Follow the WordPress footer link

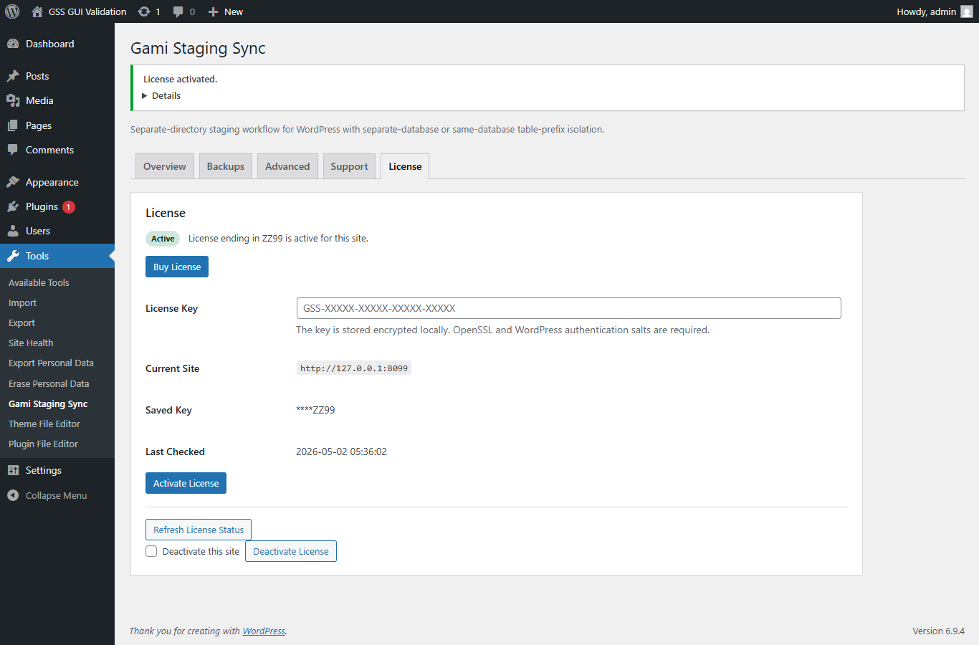tap(264, 631)
